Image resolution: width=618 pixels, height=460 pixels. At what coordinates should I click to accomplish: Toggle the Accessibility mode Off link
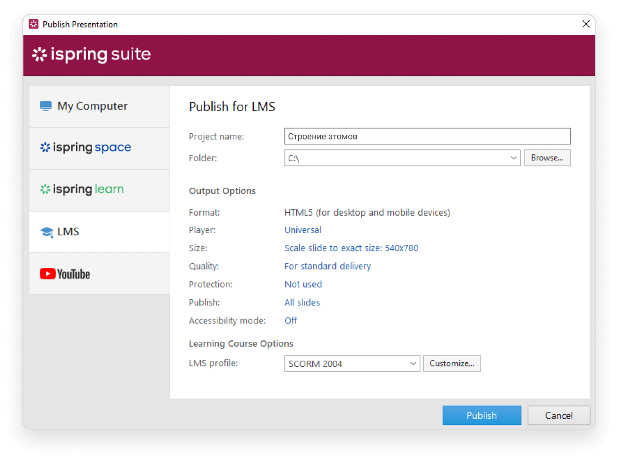[291, 321]
